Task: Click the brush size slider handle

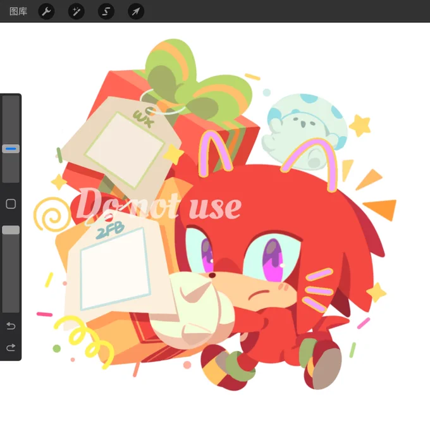Action: click(11, 149)
